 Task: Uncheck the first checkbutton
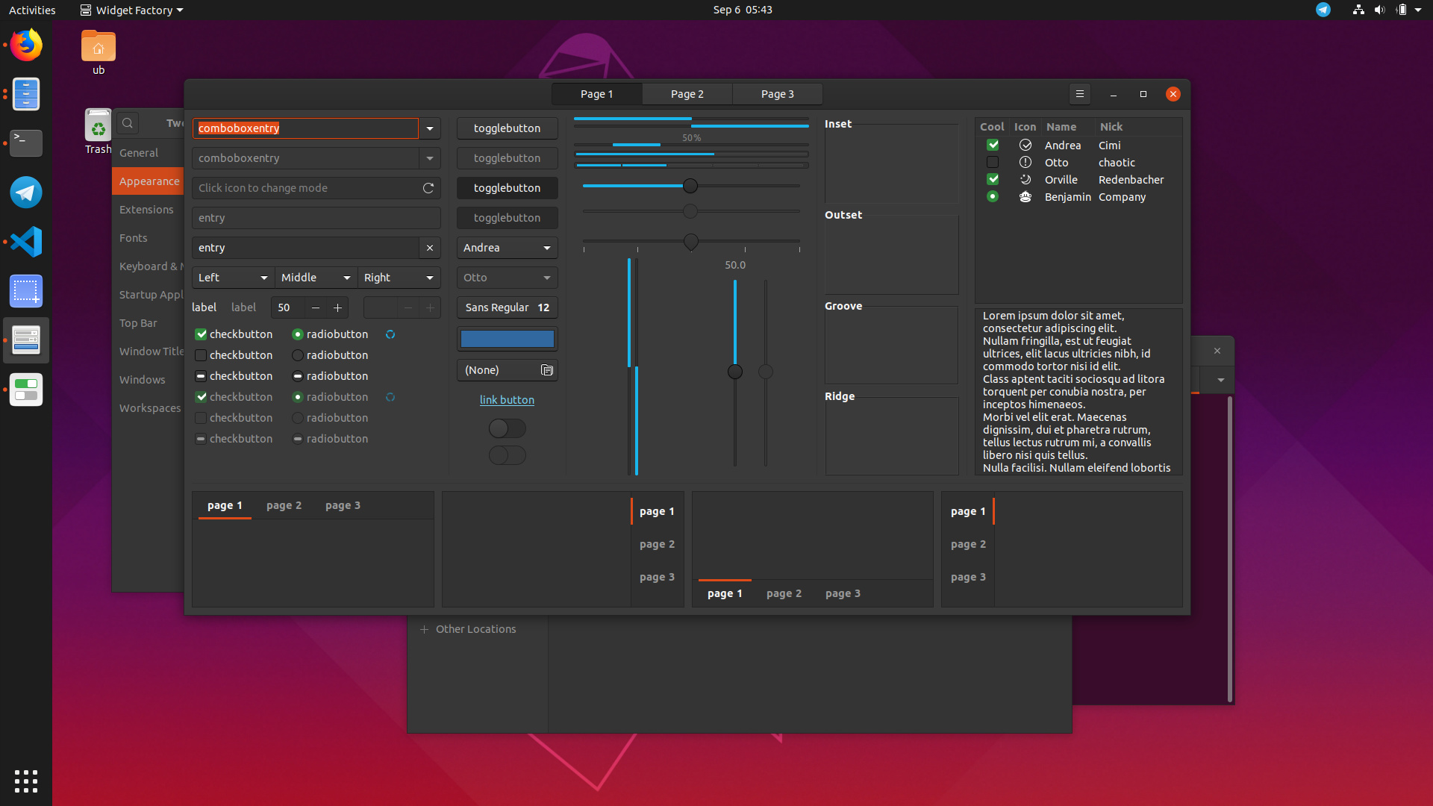point(201,334)
